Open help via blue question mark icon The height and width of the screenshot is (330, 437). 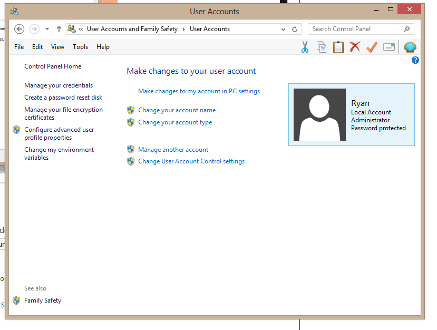click(415, 60)
